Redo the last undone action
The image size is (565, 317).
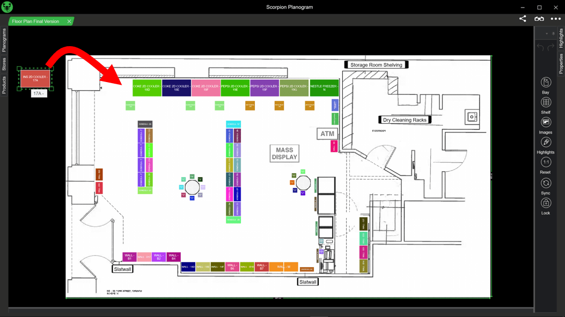(551, 47)
